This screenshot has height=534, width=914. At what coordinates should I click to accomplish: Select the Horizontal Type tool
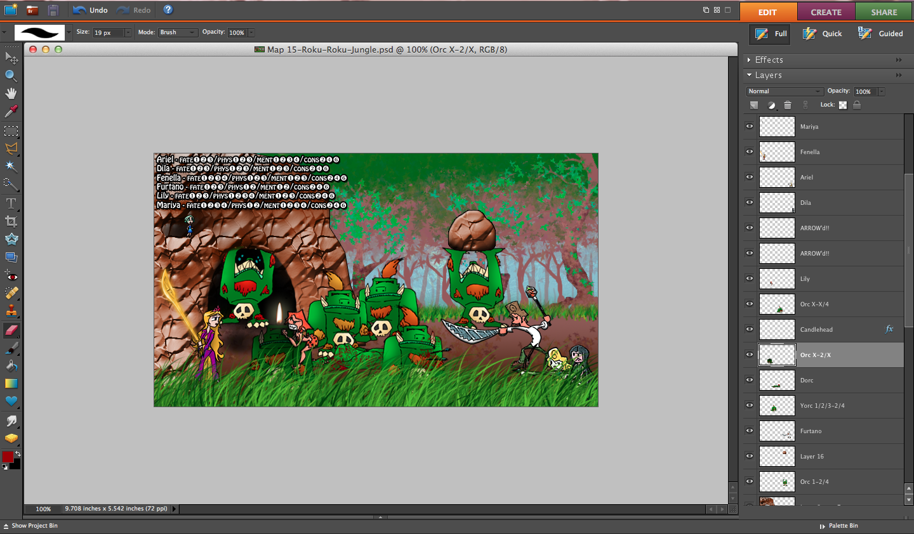11,204
